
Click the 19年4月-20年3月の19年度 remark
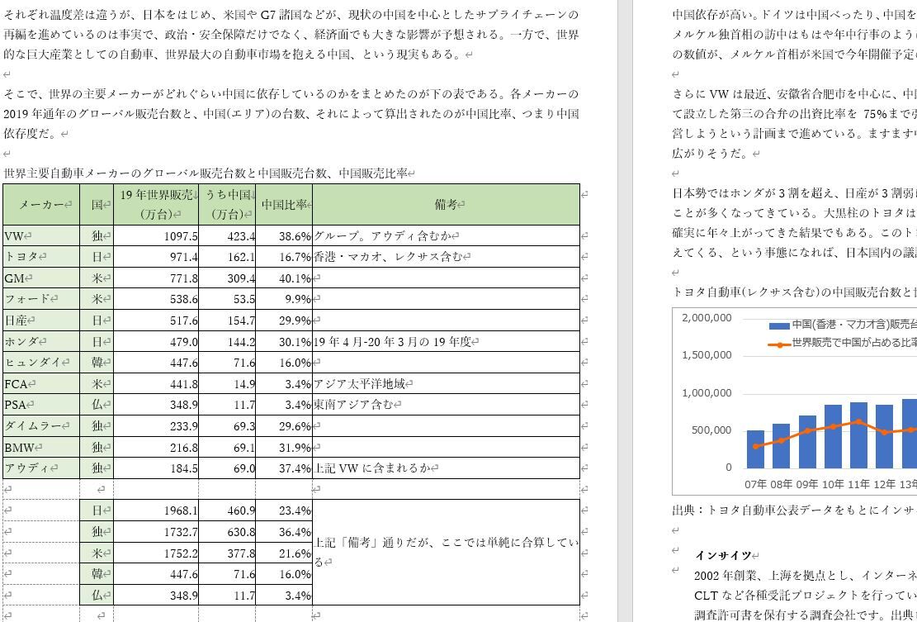click(392, 342)
